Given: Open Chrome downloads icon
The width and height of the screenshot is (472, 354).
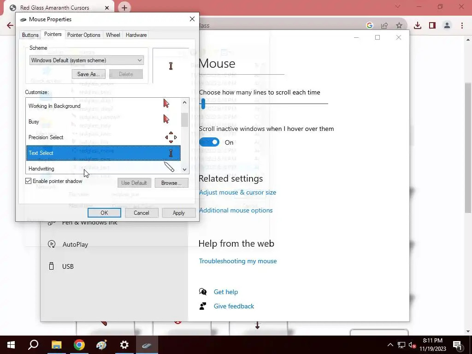Looking at the screenshot, I should coord(418,26).
